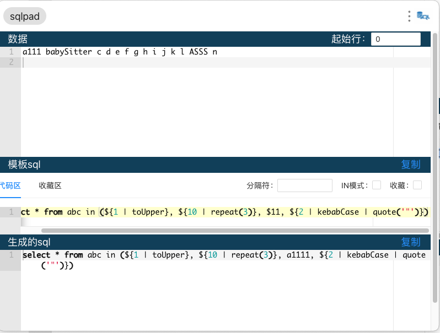Click line number 2 in data gutter
Viewport: 440px width, 333px height.
click(11, 62)
